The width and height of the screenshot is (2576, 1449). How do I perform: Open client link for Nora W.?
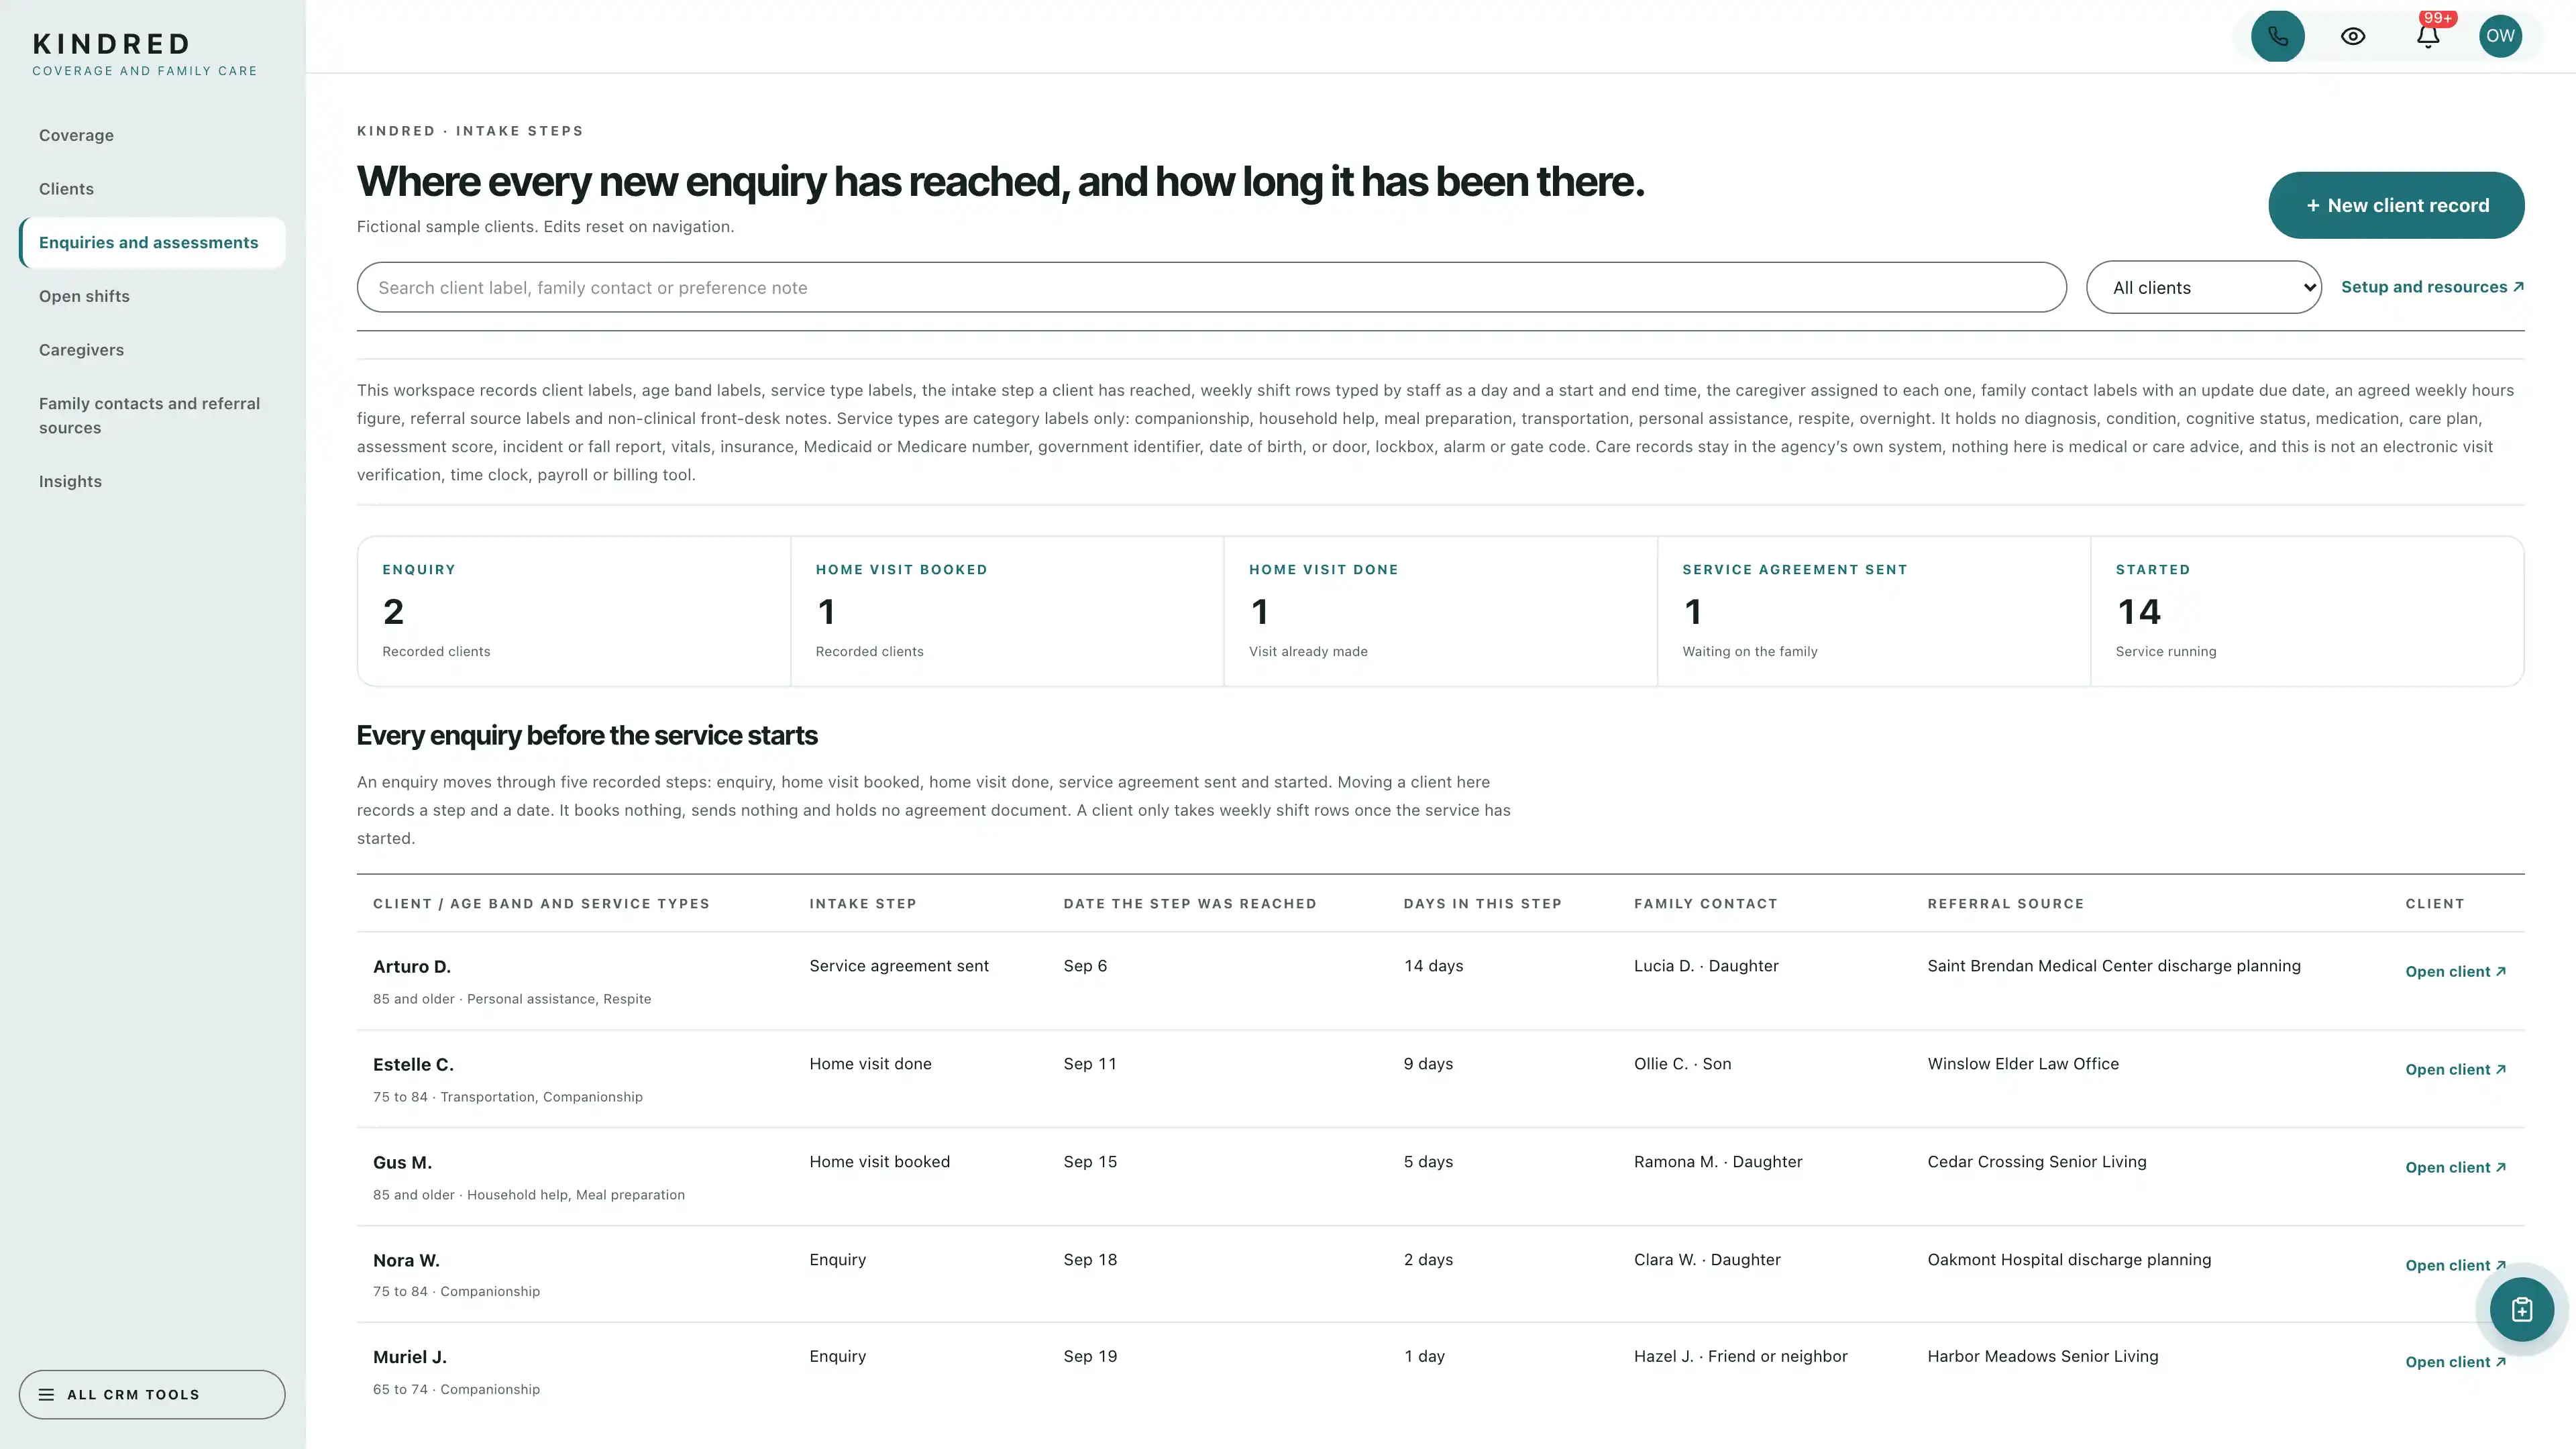2455,1266
